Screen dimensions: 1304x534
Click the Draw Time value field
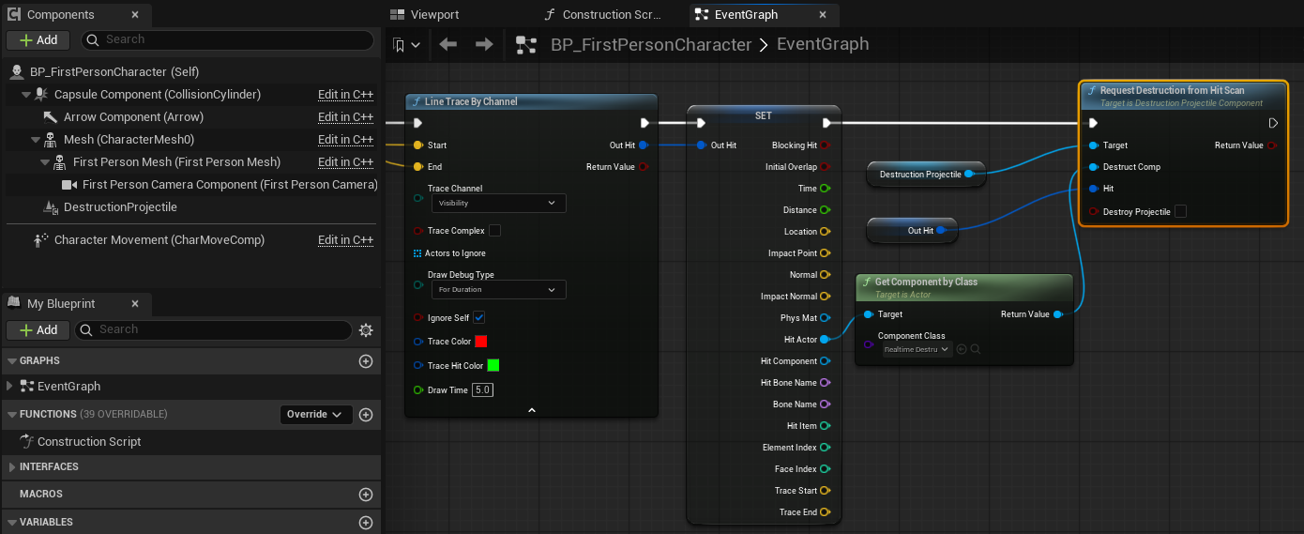pyautogui.click(x=482, y=390)
